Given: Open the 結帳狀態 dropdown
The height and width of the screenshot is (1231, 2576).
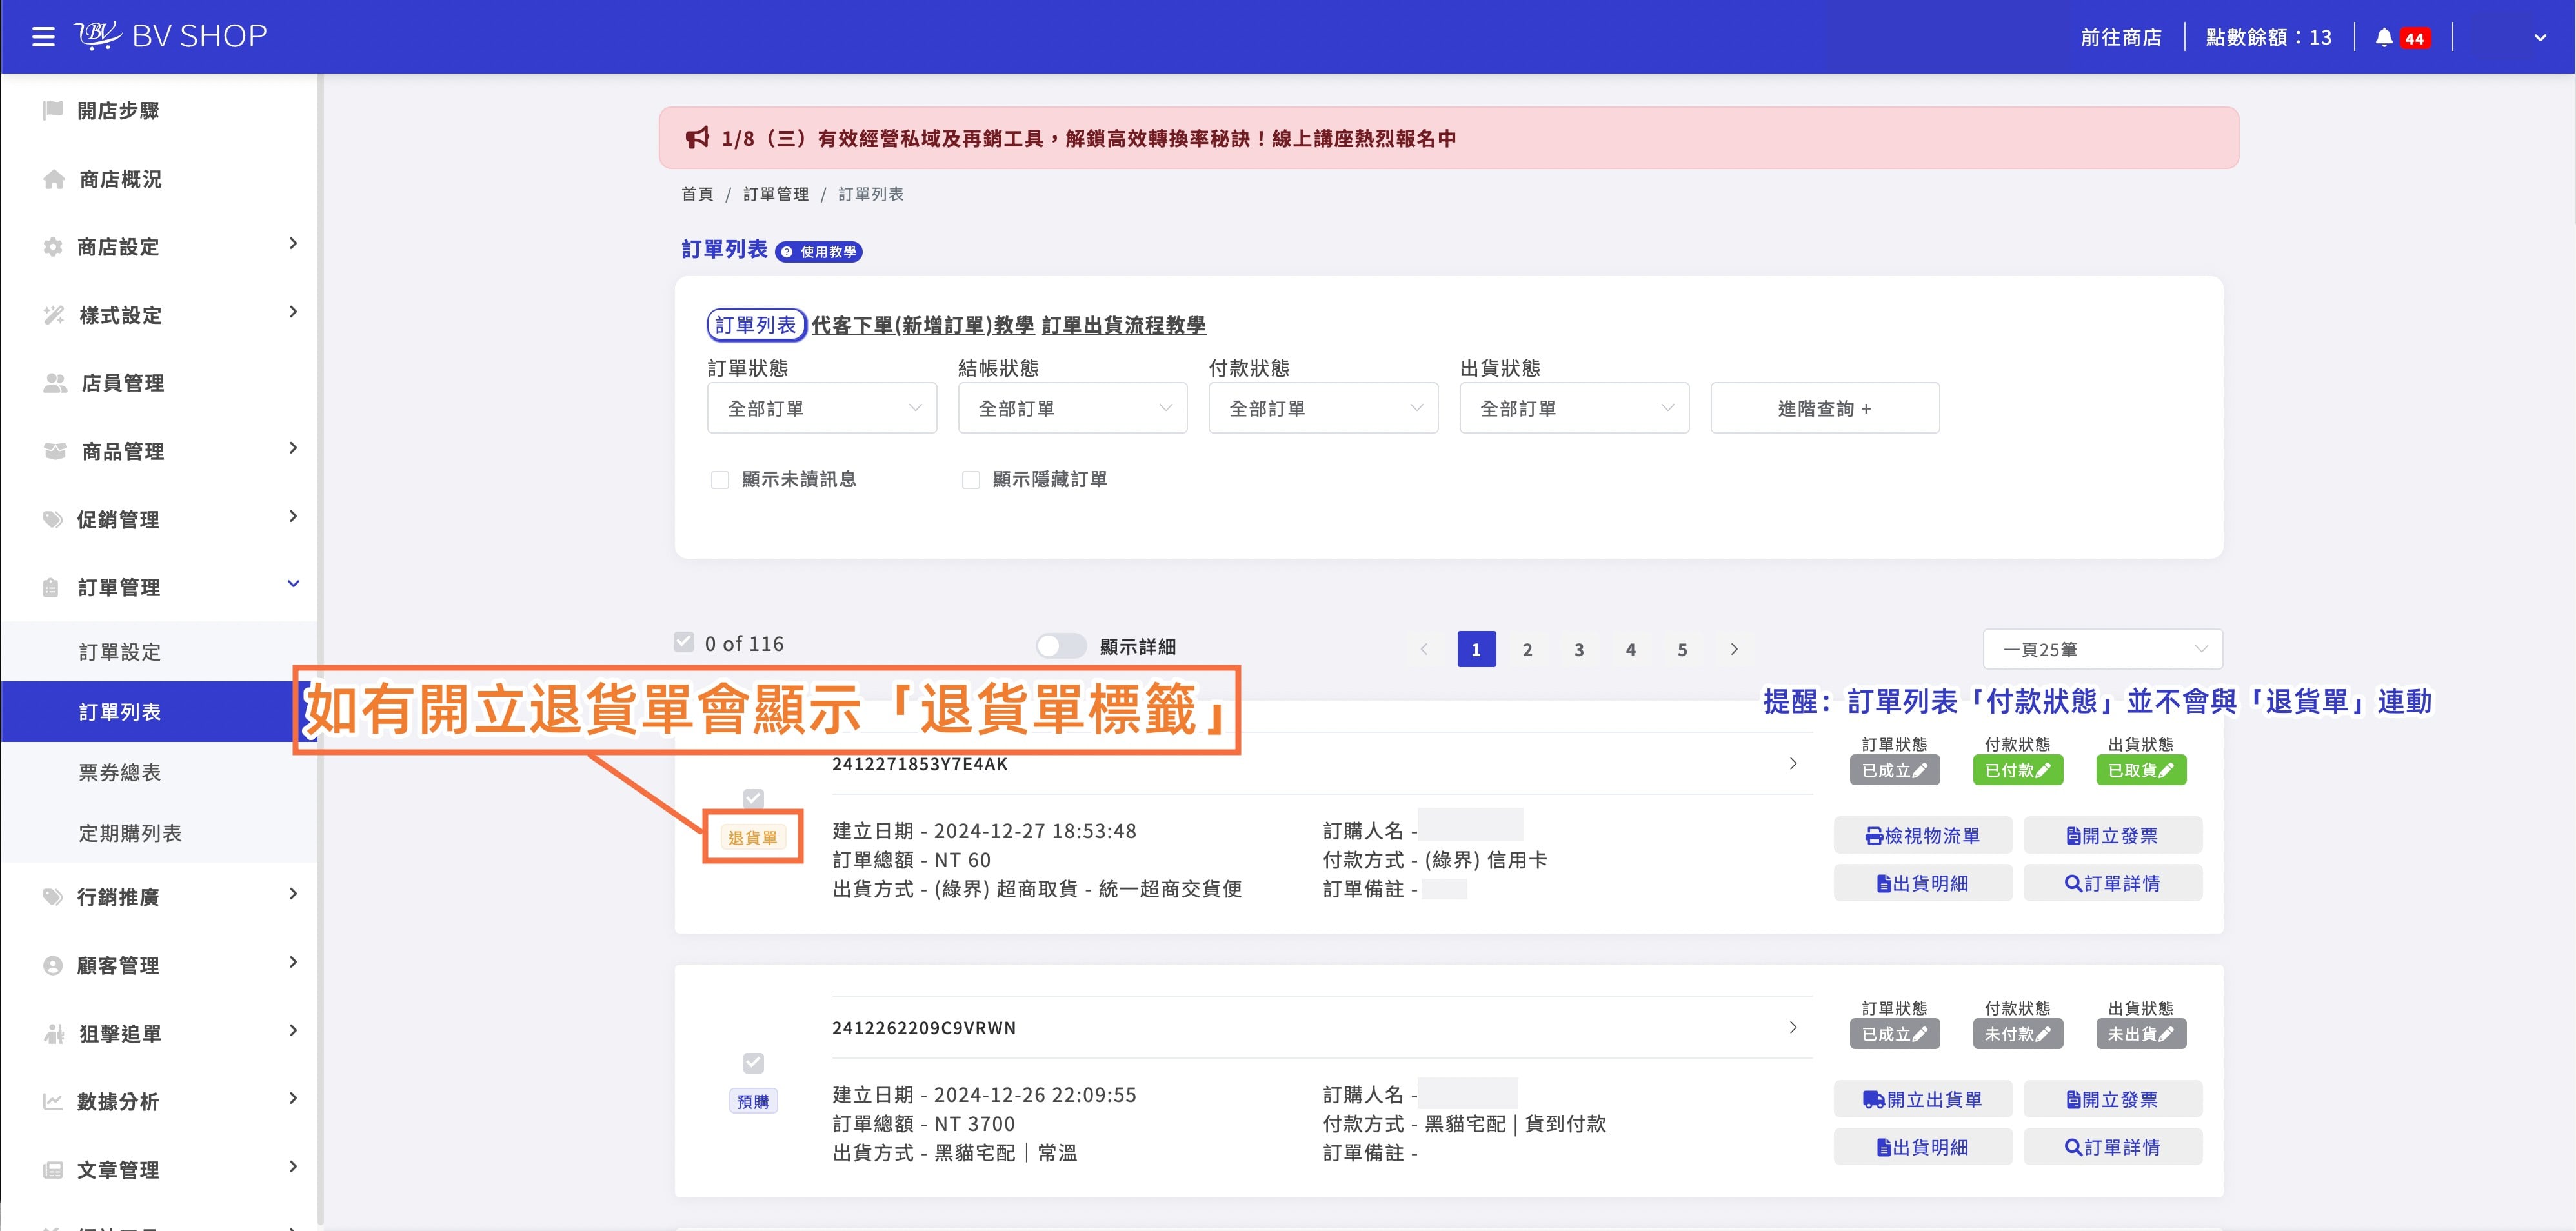Looking at the screenshot, I should [1073, 408].
